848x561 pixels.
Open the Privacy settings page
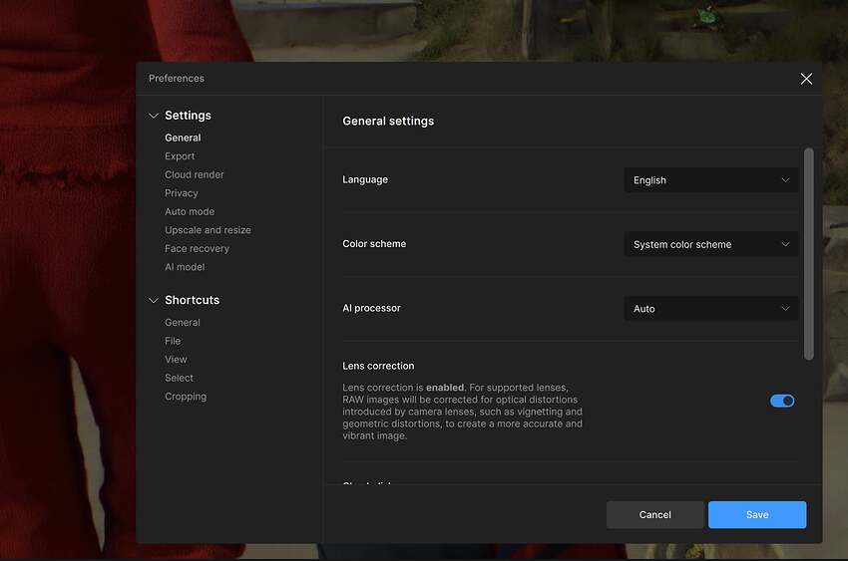pyautogui.click(x=181, y=193)
